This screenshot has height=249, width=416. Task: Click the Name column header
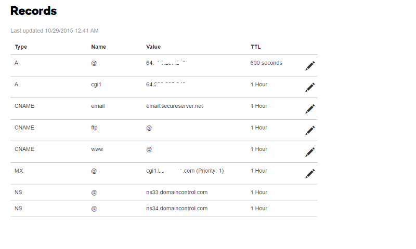point(98,47)
